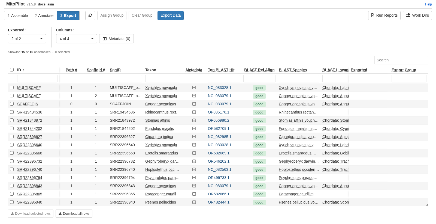The width and height of the screenshot is (436, 224).
Task: Click the Psenes pellucidus taxon cell
Action: [161, 202]
